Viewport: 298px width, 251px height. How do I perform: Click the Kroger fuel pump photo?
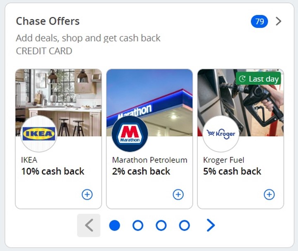coord(240,102)
